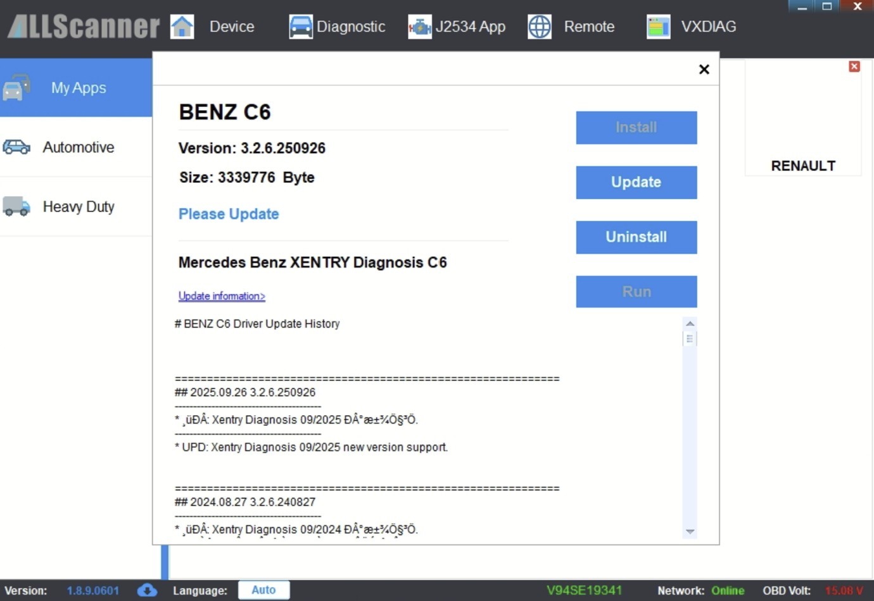This screenshot has height=601, width=874.
Task: Click the update history scrollbar thumb
Action: coord(690,339)
